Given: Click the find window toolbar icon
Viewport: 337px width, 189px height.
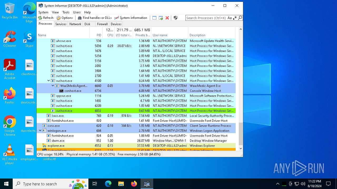Looking at the screenshot, I should pos(154,18).
